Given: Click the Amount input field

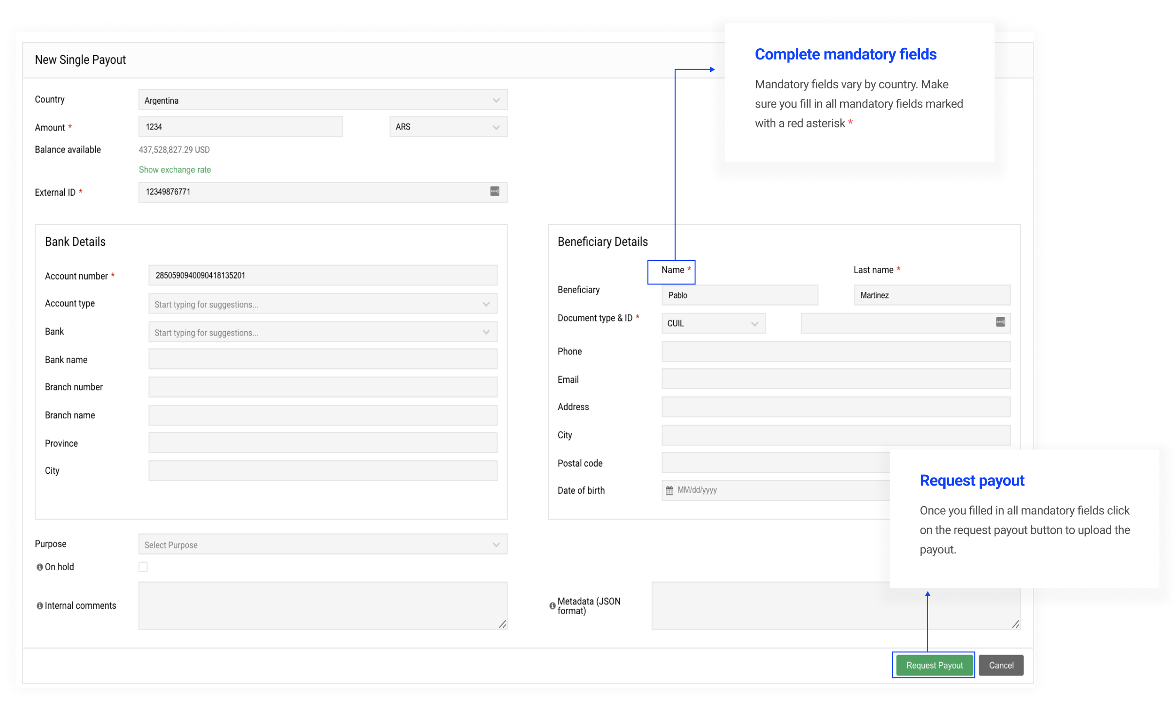Looking at the screenshot, I should [240, 127].
